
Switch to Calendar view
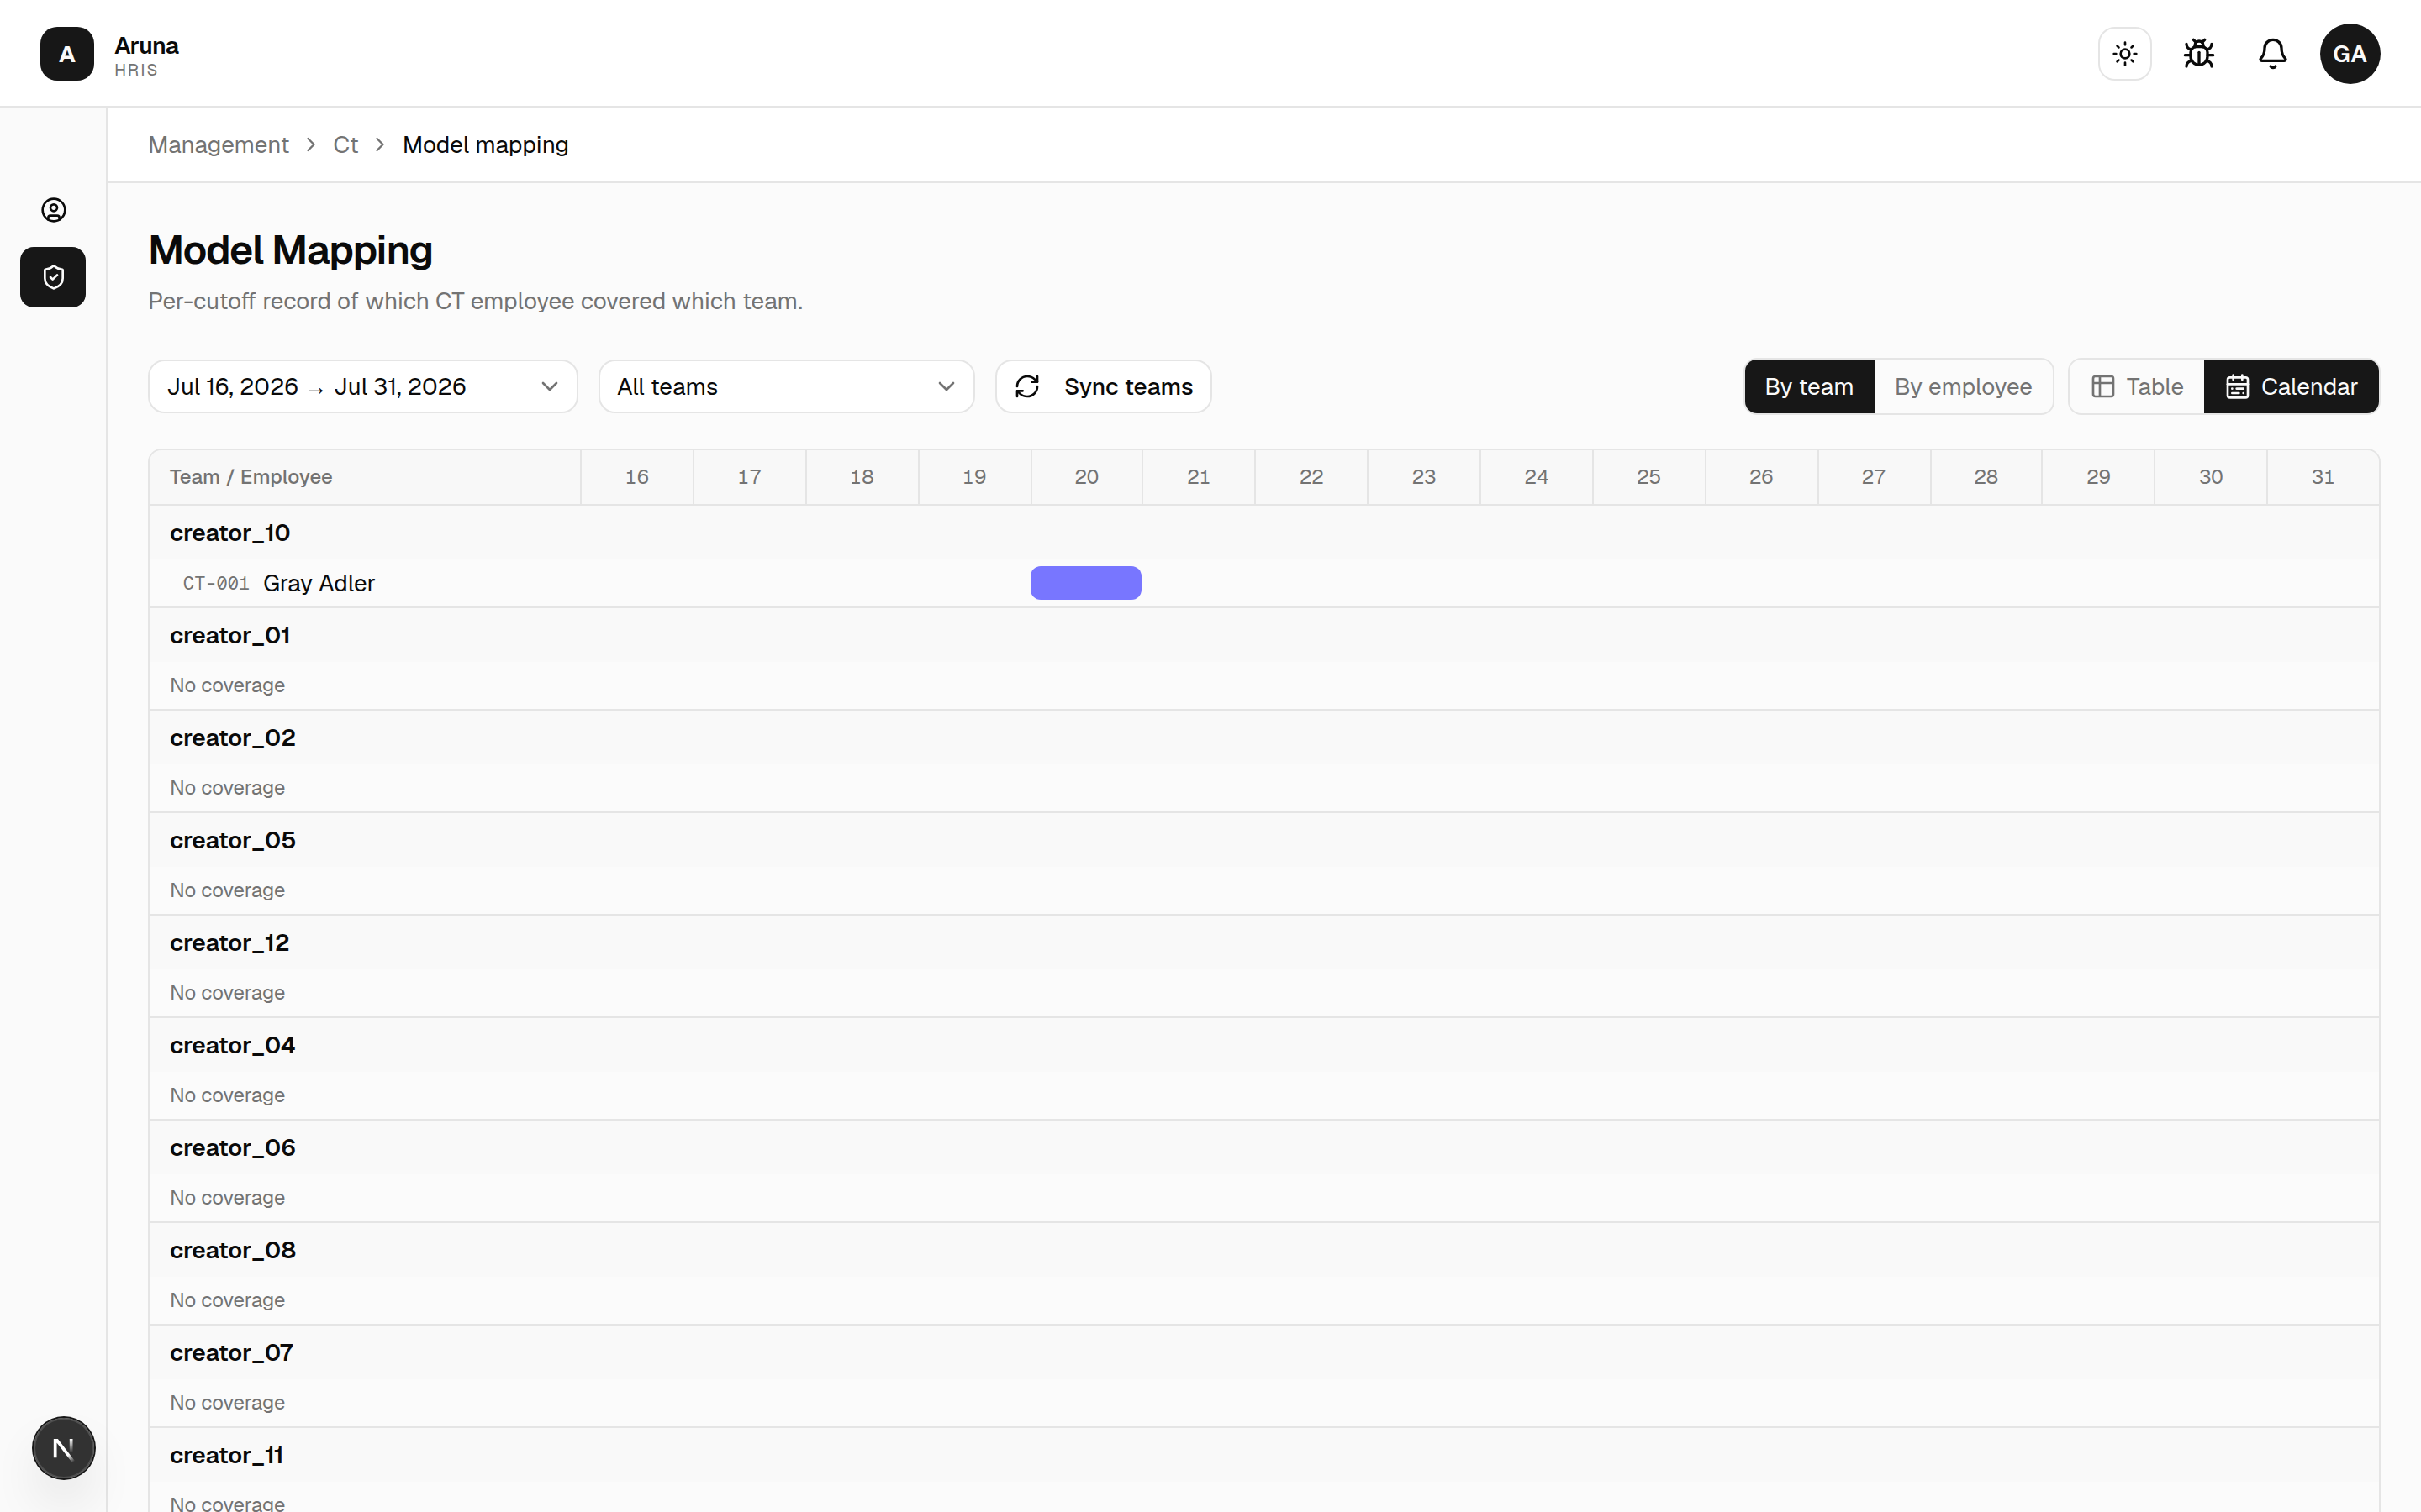pyautogui.click(x=2291, y=386)
